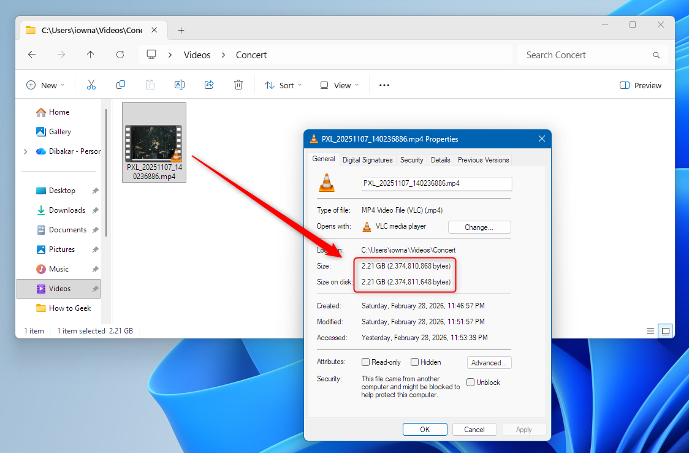
Task: Click the '1 item selected 2.21 GB' status text
Action: pos(95,331)
